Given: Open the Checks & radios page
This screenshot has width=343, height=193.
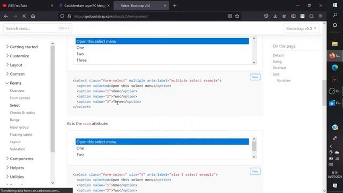Looking at the screenshot, I should (x=23, y=113).
